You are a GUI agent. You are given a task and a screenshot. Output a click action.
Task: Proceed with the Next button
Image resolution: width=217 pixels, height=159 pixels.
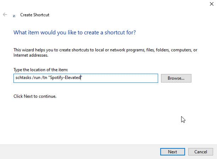[173, 152]
